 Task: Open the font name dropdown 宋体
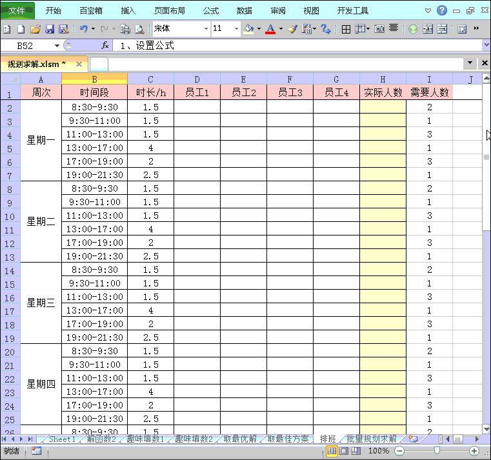(x=206, y=29)
